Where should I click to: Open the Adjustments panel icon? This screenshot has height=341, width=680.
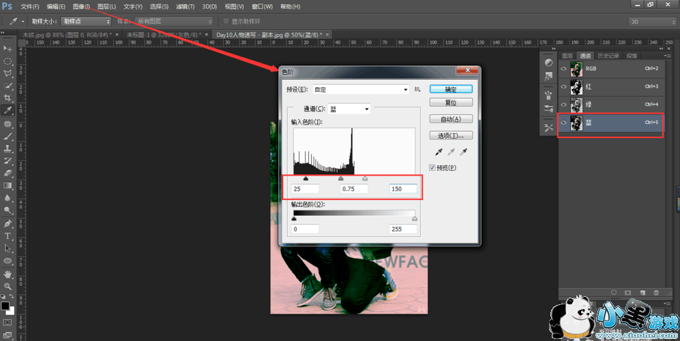tap(548, 63)
